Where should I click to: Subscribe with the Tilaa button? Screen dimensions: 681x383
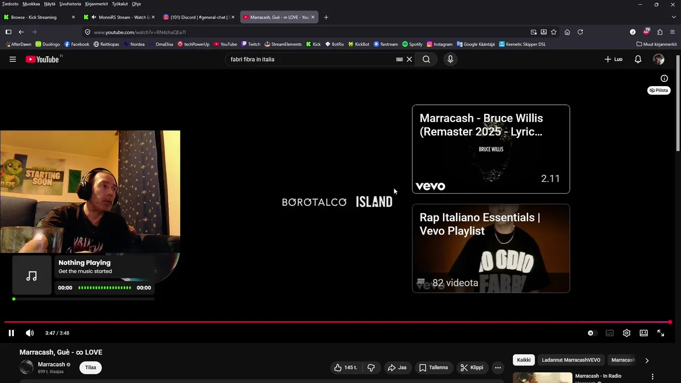[x=90, y=368]
